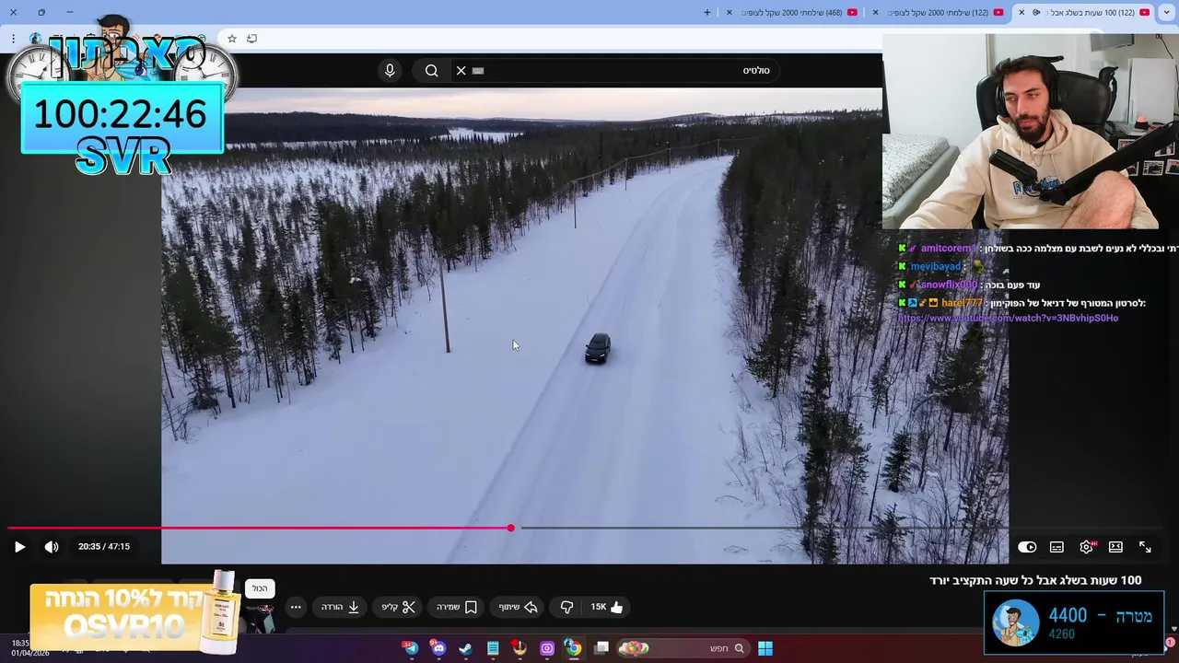Open Steam from the taskbar
The width and height of the screenshot is (1179, 663).
tap(465, 648)
